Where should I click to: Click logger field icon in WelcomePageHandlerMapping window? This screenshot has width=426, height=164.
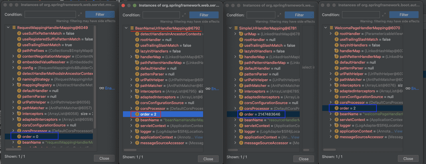coord(337,125)
